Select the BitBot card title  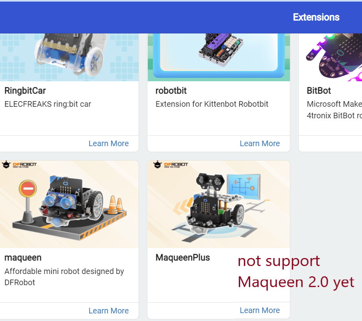coord(319,90)
